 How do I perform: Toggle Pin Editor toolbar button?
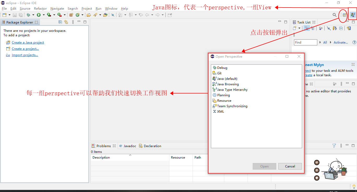pos(170,15)
